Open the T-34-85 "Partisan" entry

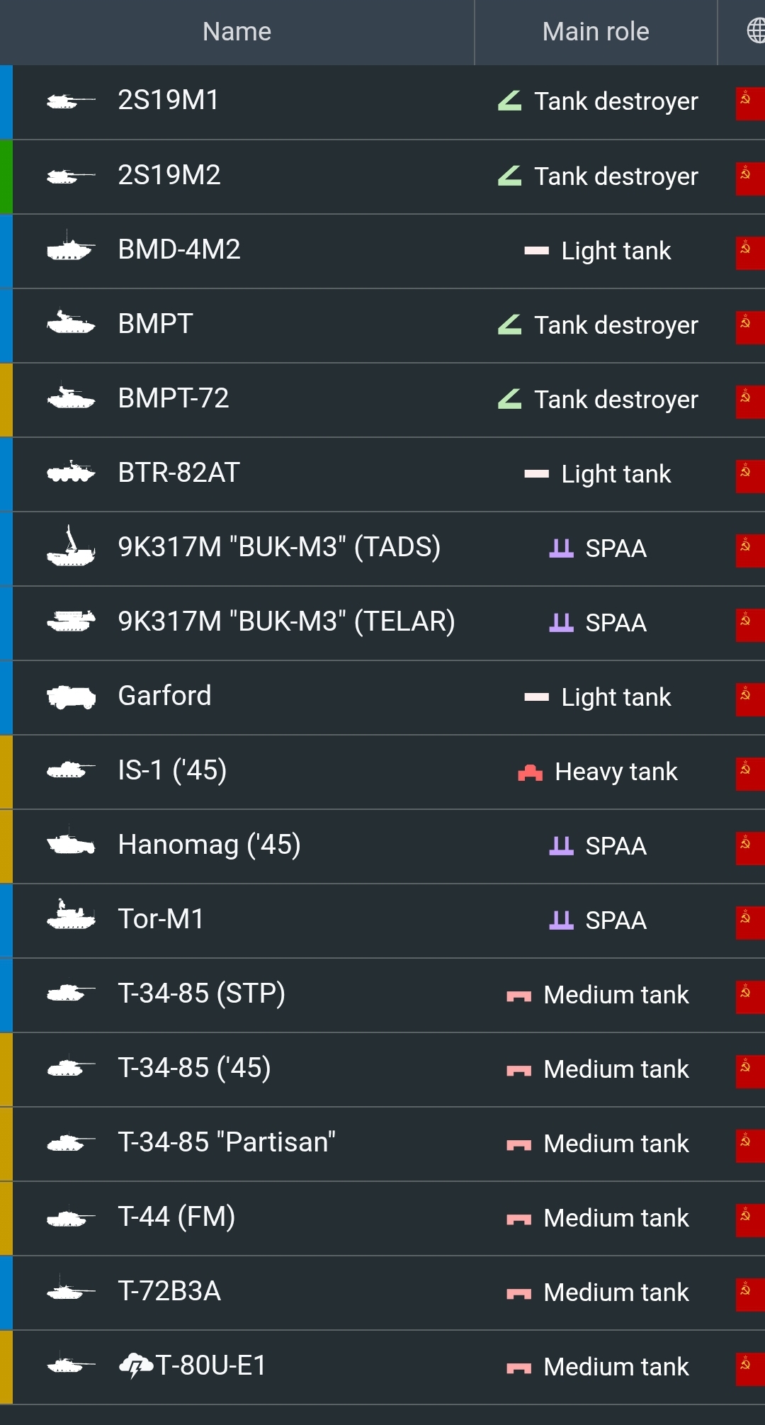tap(227, 1142)
